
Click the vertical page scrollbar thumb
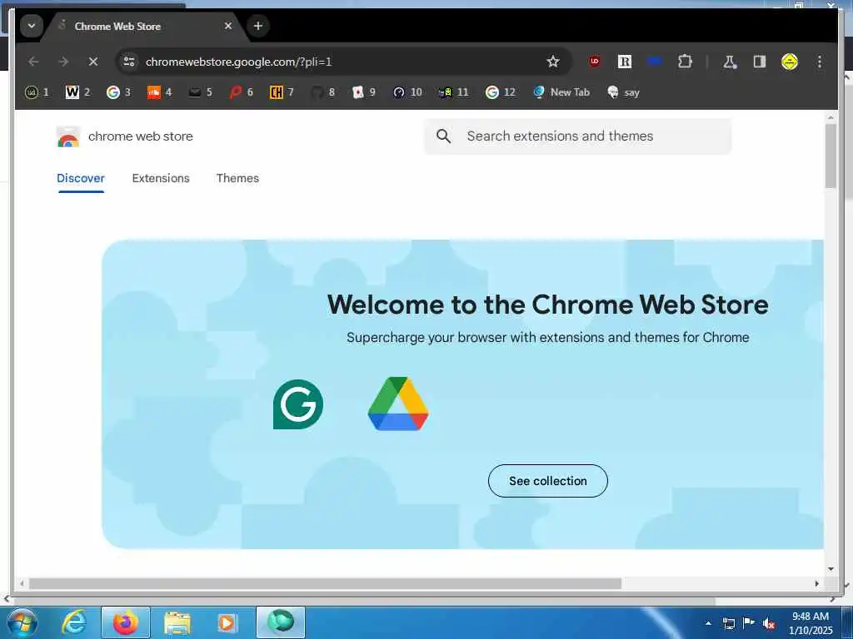coord(831,156)
